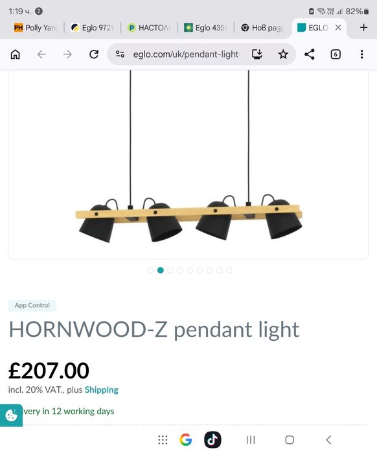Open cookie settings badge
The width and height of the screenshot is (377, 453).
tap(11, 415)
